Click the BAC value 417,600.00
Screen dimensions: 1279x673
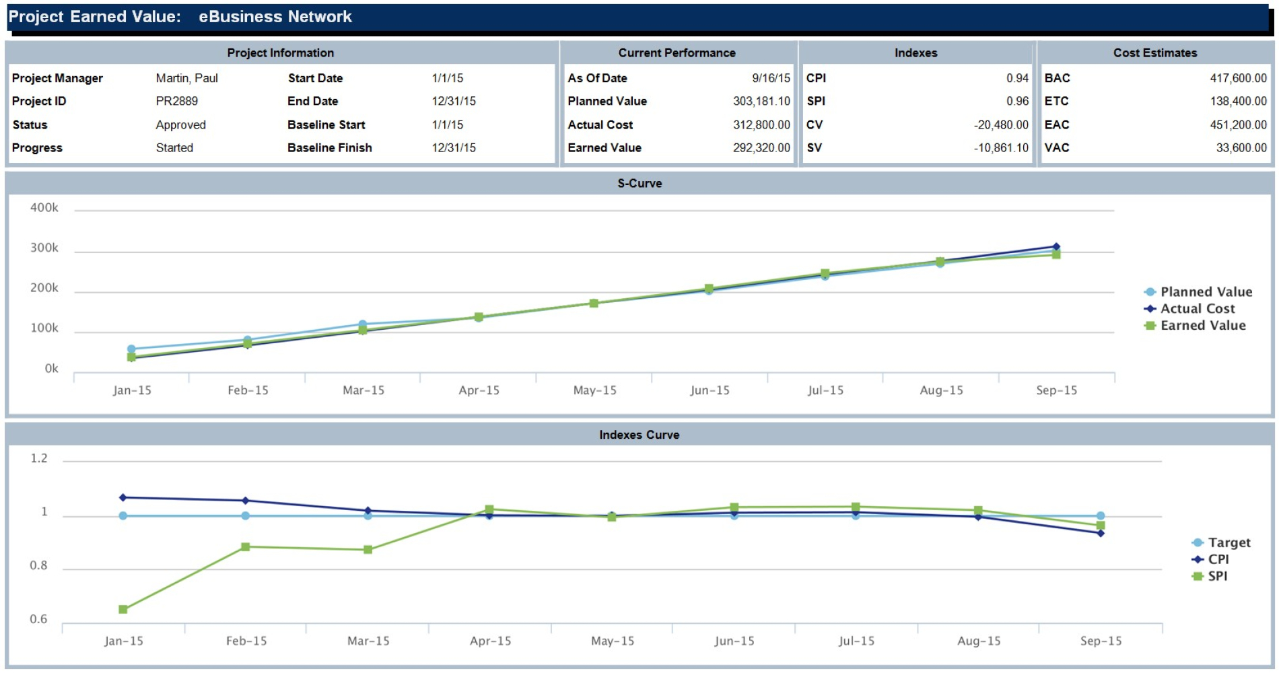pyautogui.click(x=1239, y=78)
